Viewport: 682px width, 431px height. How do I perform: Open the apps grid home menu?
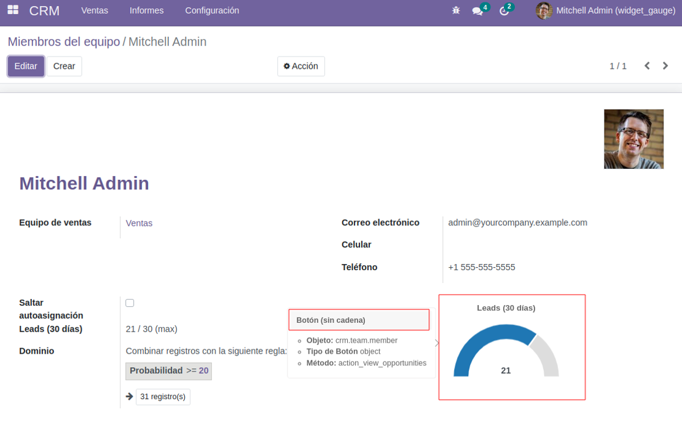pos(13,10)
